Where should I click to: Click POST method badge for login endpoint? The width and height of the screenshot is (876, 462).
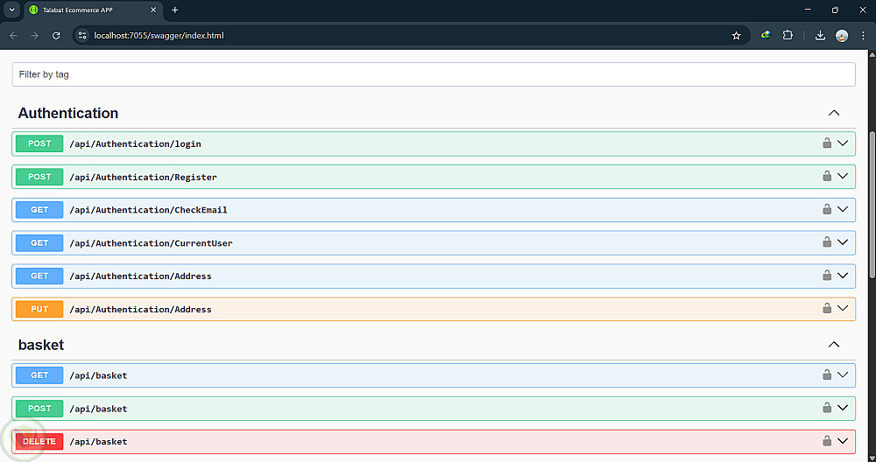(39, 143)
